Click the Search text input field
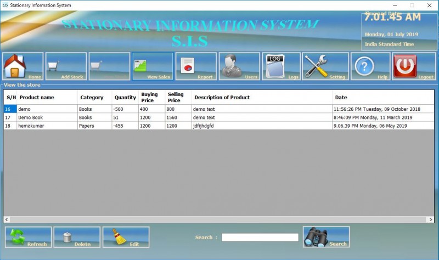 (260, 238)
